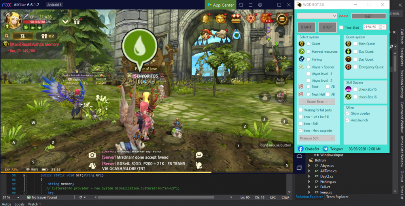
Task: Open the shop stall icon in game
Action: coord(236,18)
